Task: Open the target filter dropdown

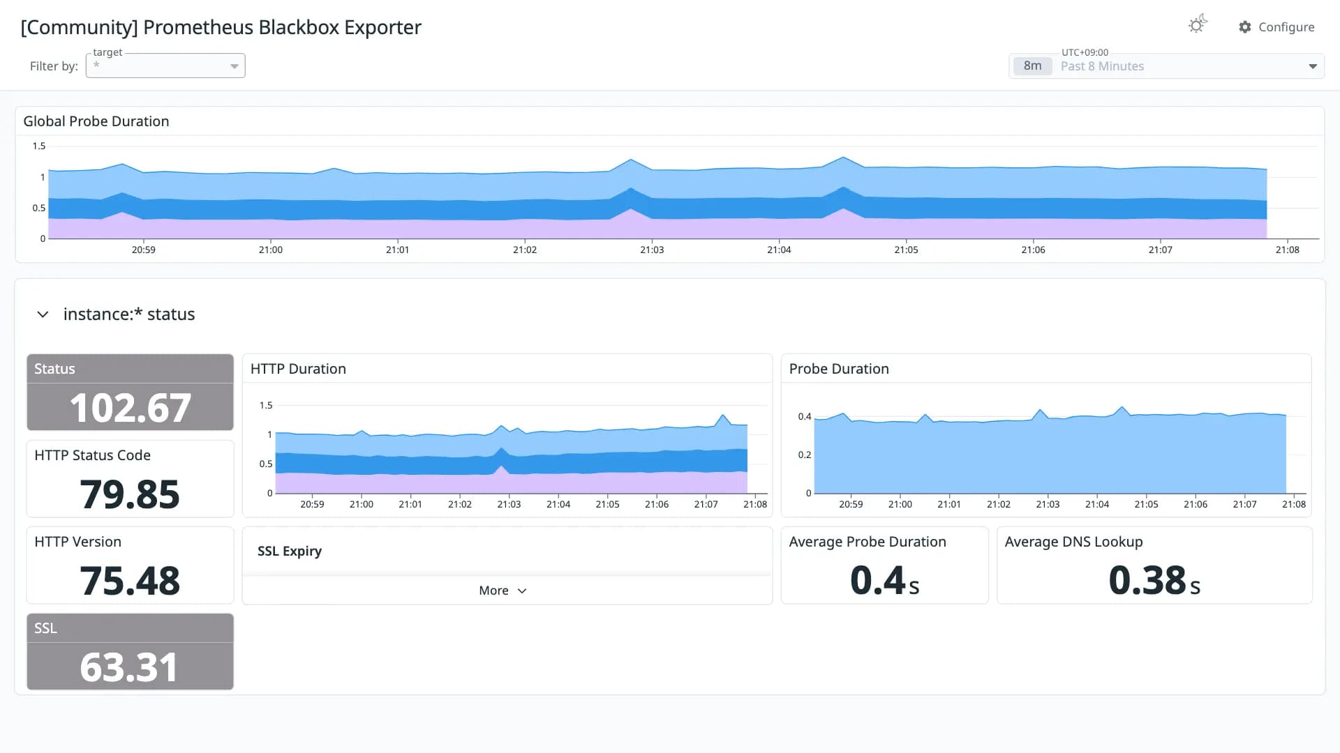Action: point(165,66)
